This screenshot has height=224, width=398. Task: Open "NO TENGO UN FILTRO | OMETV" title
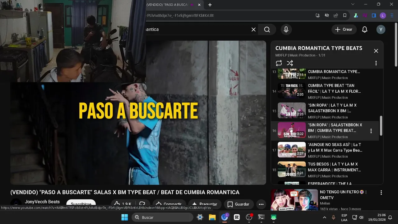(343, 195)
